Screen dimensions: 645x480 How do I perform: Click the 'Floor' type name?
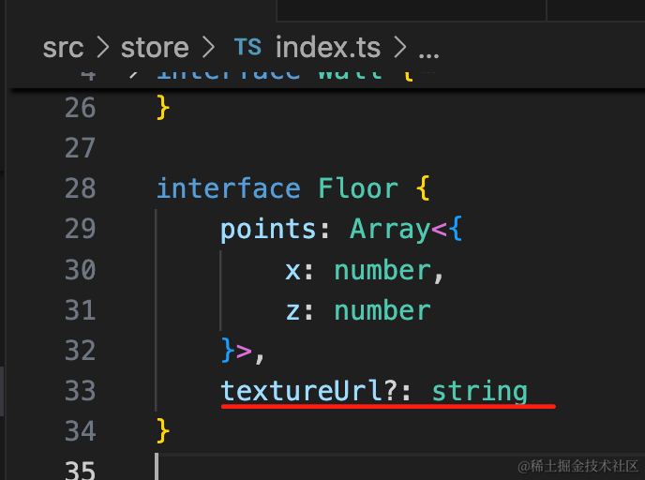point(358,188)
